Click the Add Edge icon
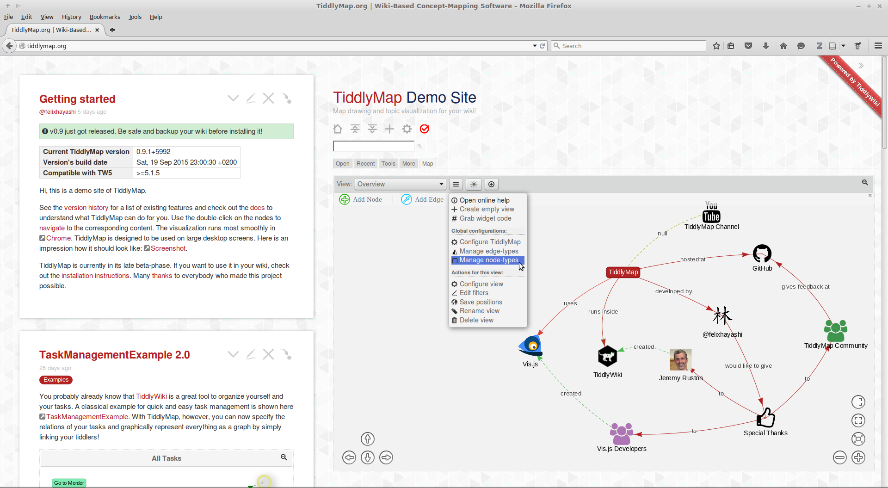888x488 pixels. [x=406, y=199]
